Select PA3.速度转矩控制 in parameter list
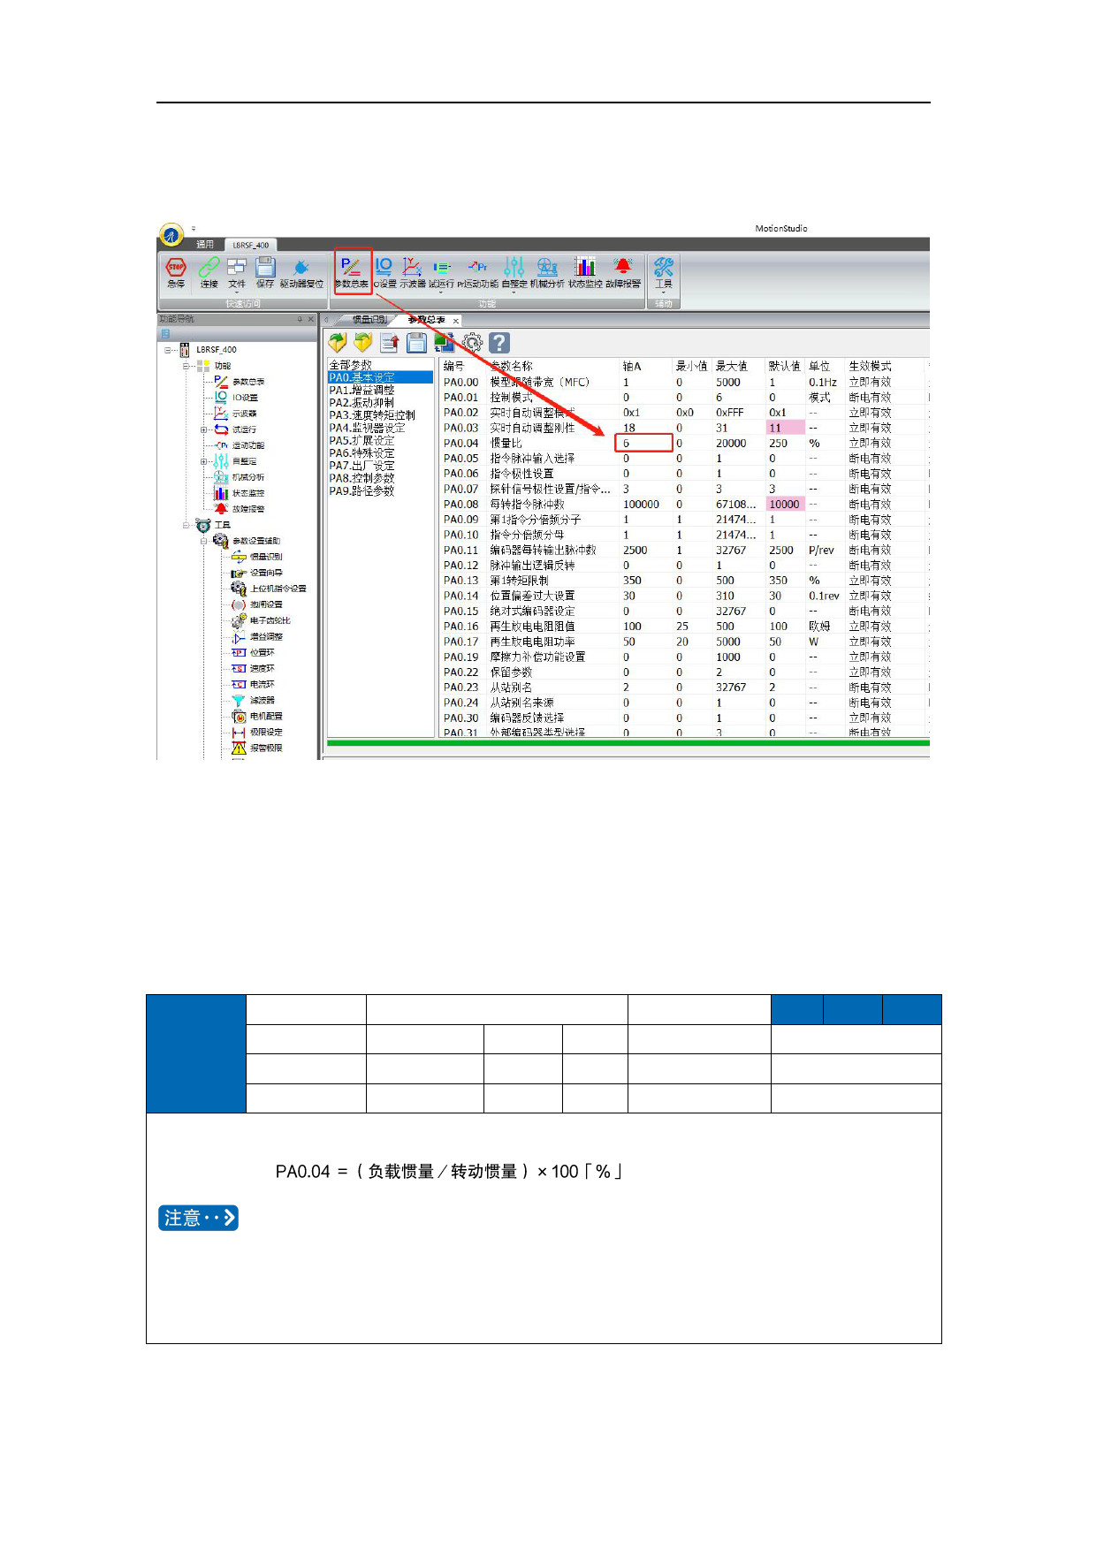The image size is (1096, 1550). coord(371,415)
